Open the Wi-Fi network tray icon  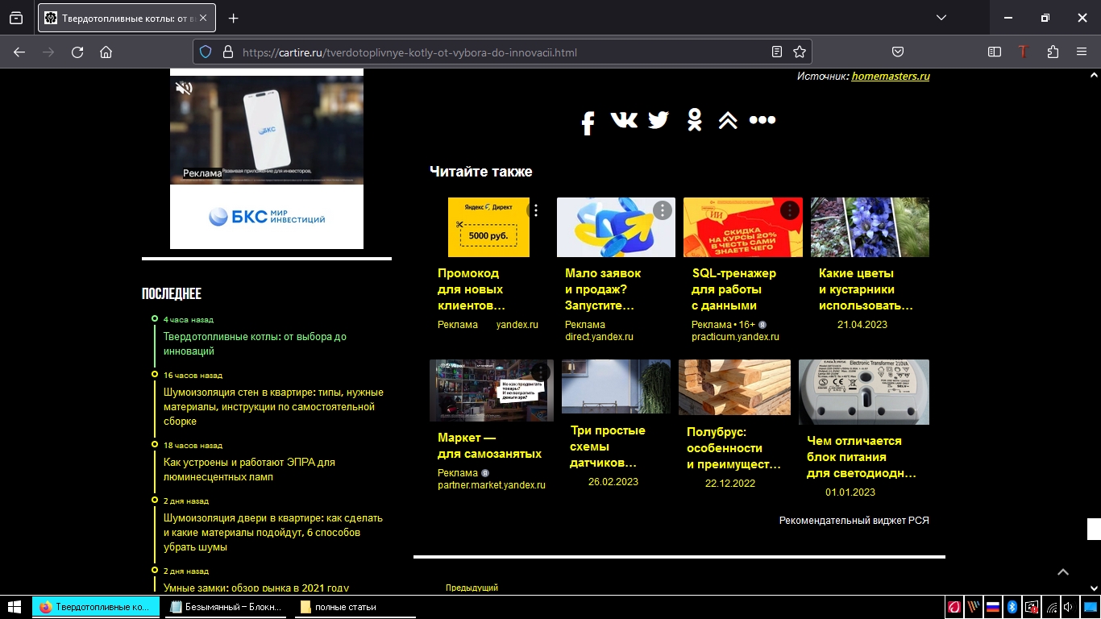1051,607
